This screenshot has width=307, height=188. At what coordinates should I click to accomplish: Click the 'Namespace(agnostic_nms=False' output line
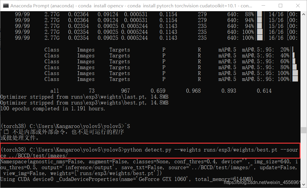tap(147, 162)
